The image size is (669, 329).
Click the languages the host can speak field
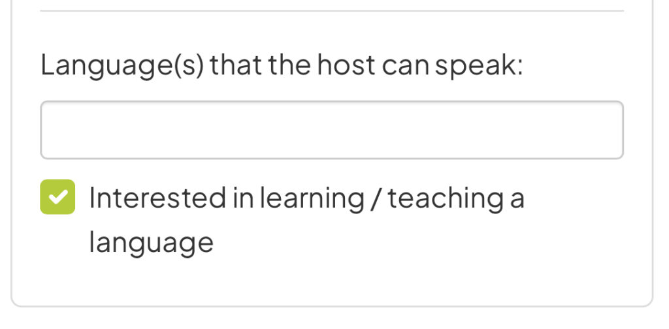(x=332, y=130)
